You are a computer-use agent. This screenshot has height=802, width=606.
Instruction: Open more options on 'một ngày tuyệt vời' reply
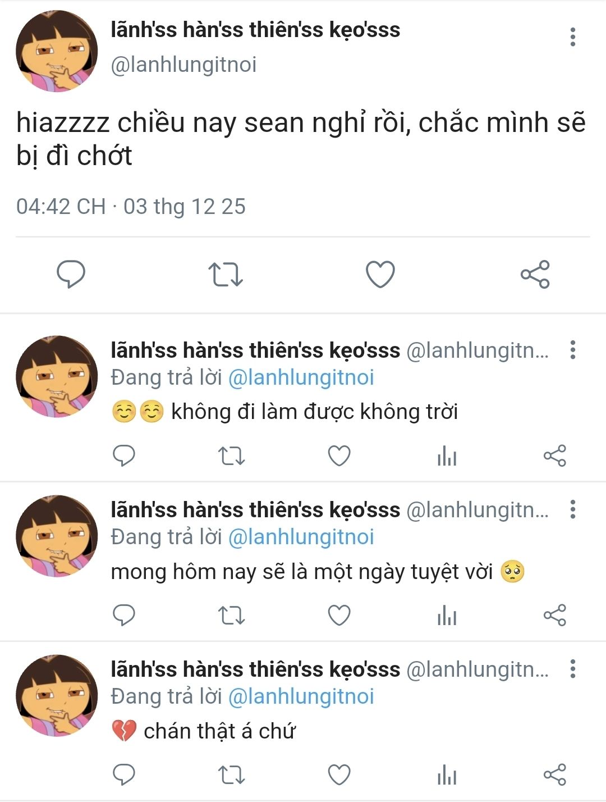coord(572,509)
